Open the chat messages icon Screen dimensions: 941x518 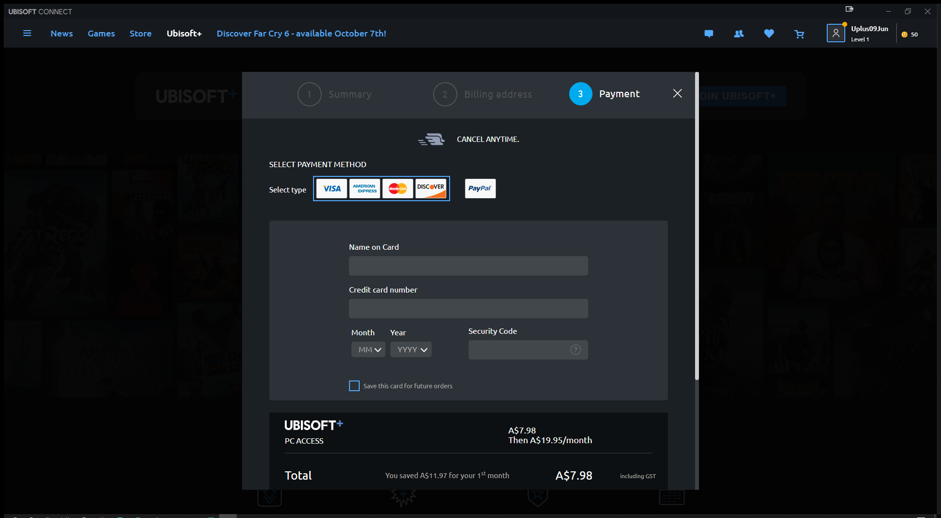(709, 34)
